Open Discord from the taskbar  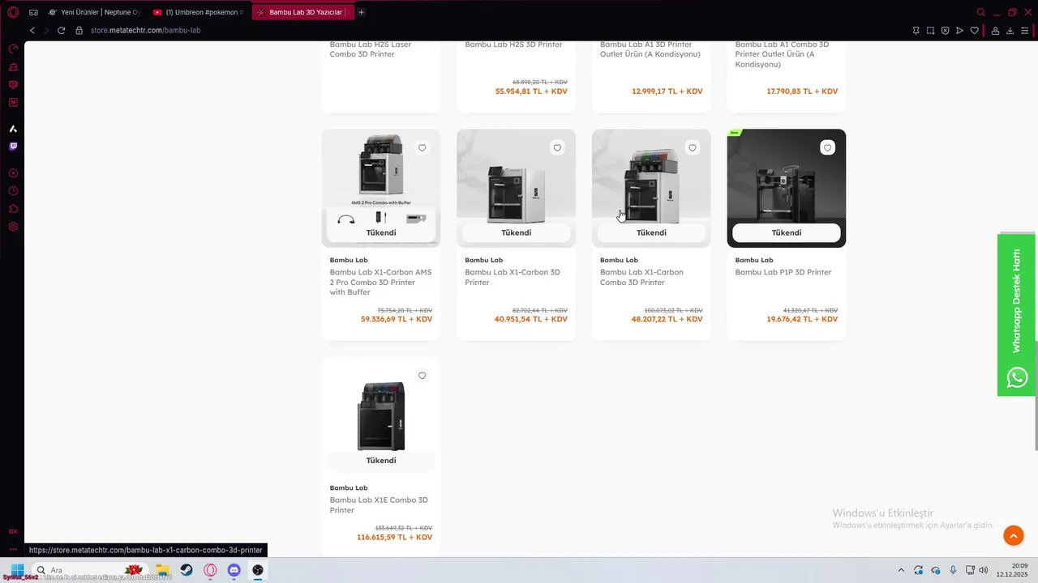tap(234, 570)
